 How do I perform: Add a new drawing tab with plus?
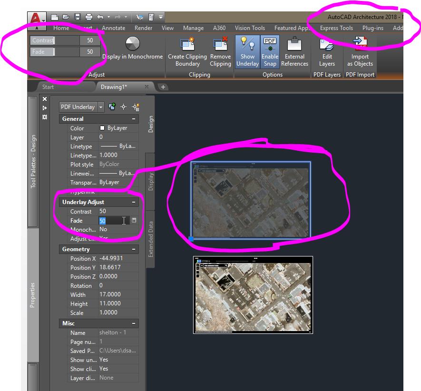pos(163,87)
